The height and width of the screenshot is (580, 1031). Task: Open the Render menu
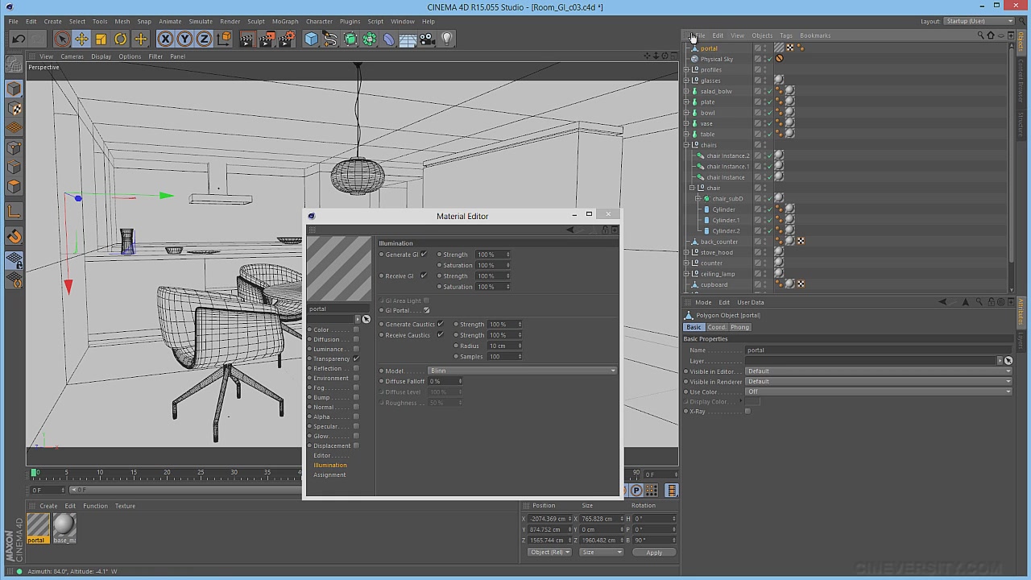pyautogui.click(x=230, y=22)
